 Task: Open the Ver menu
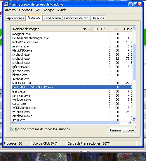(x=38, y=10)
